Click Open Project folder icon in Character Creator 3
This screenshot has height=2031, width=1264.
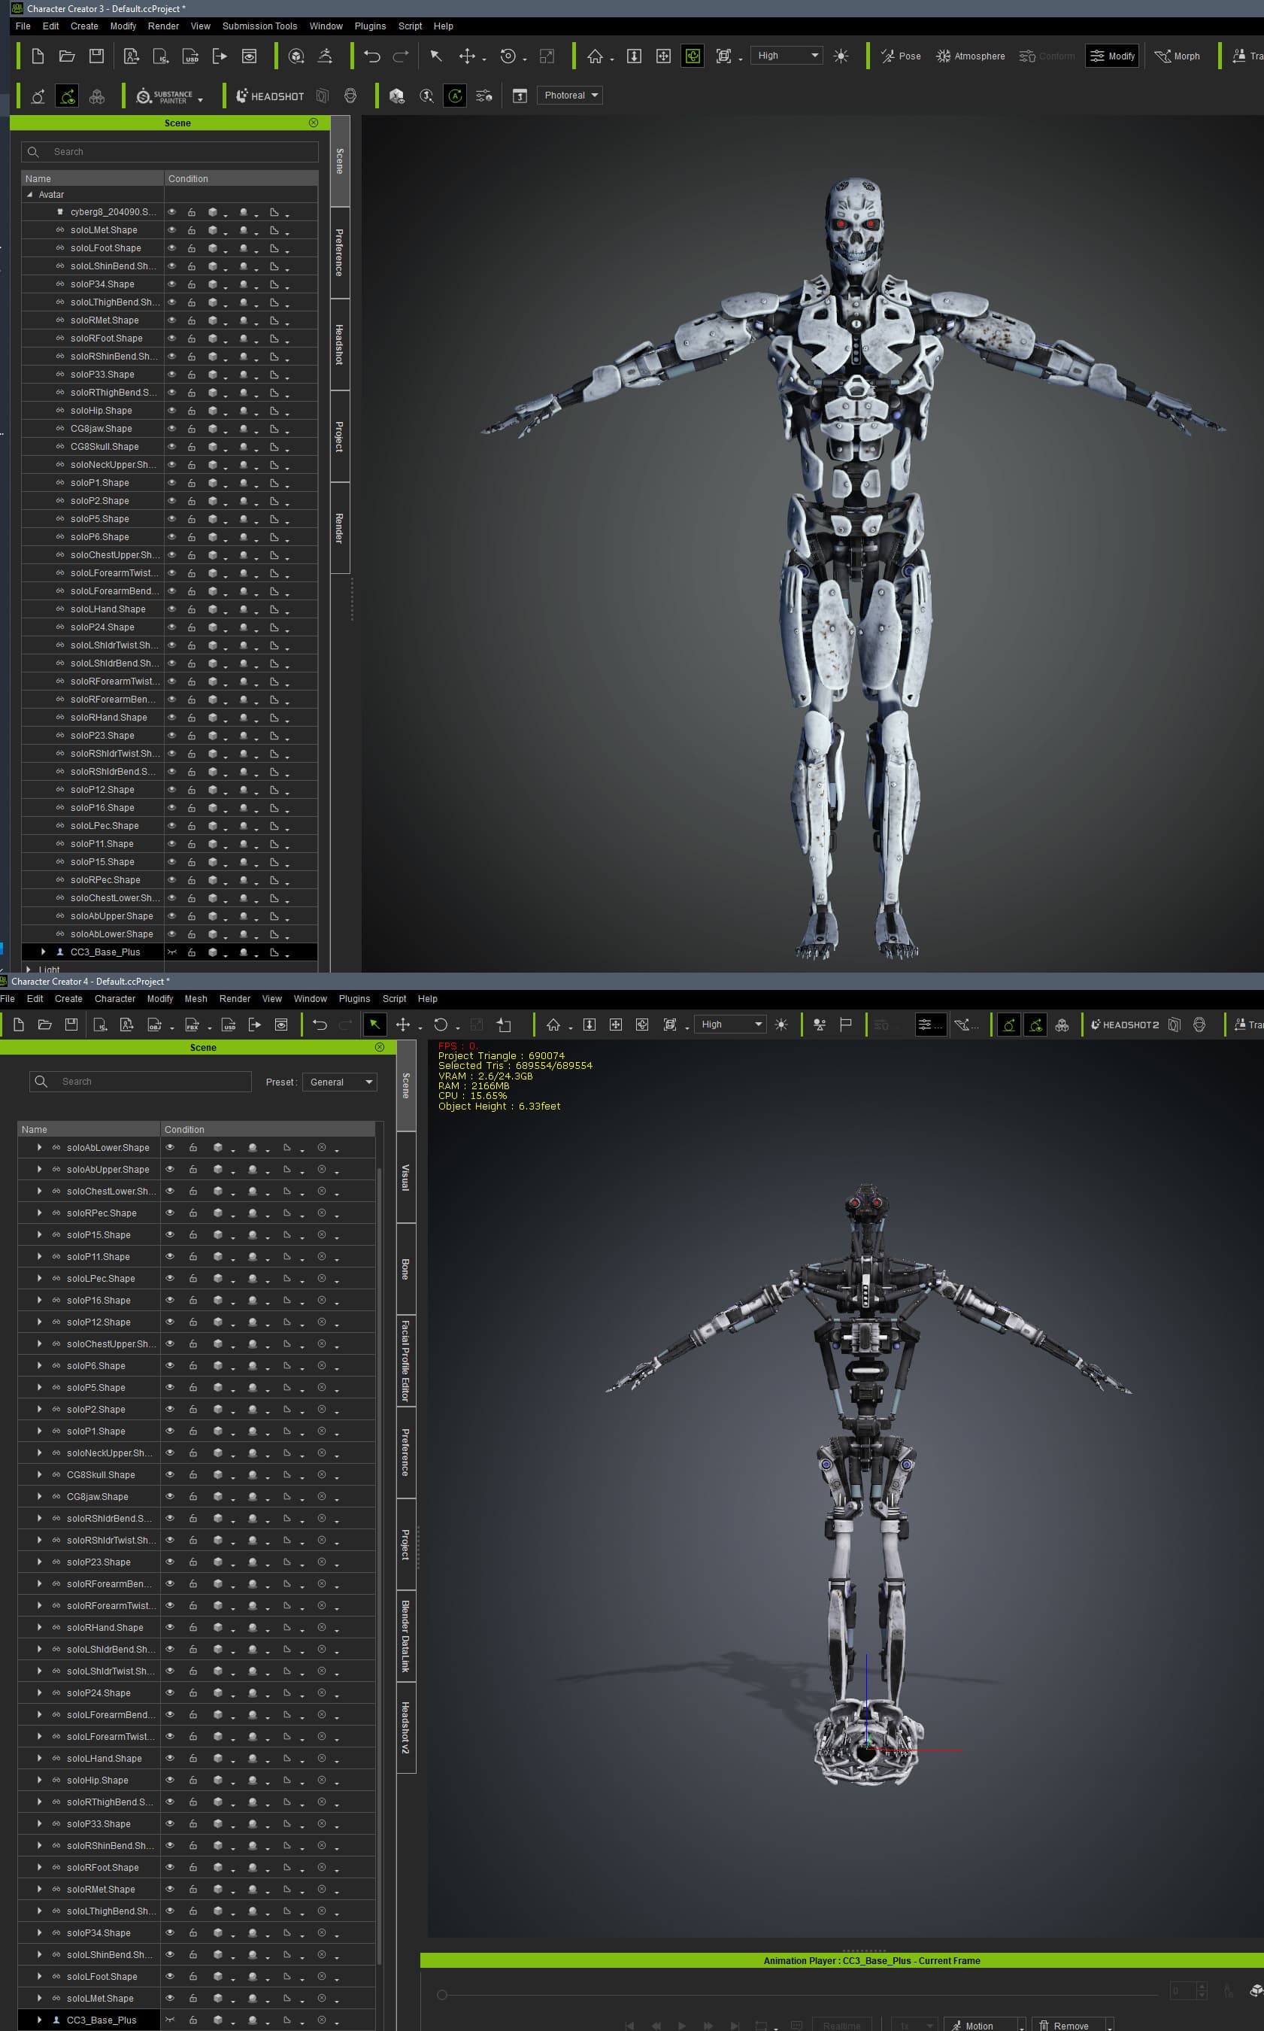point(67,56)
